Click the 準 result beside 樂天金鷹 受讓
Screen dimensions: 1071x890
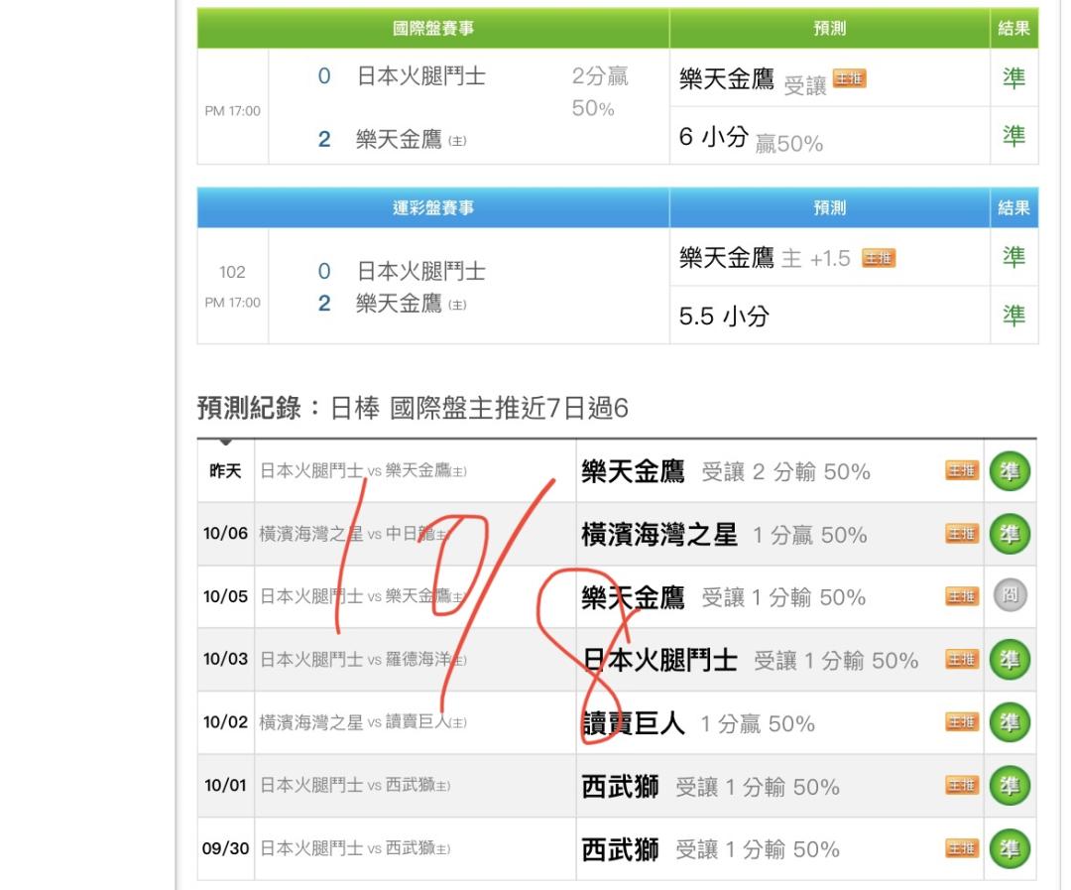click(x=1013, y=78)
